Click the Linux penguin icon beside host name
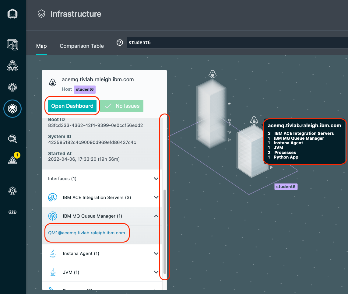348x294 pixels. pyautogui.click(x=53, y=82)
